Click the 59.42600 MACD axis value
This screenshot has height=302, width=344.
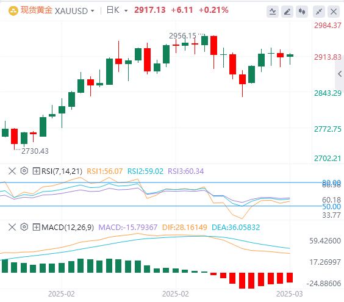[325, 241]
